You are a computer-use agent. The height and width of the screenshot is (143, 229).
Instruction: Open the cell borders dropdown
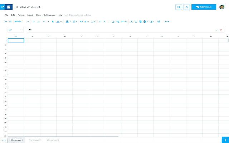(x=75, y=21)
